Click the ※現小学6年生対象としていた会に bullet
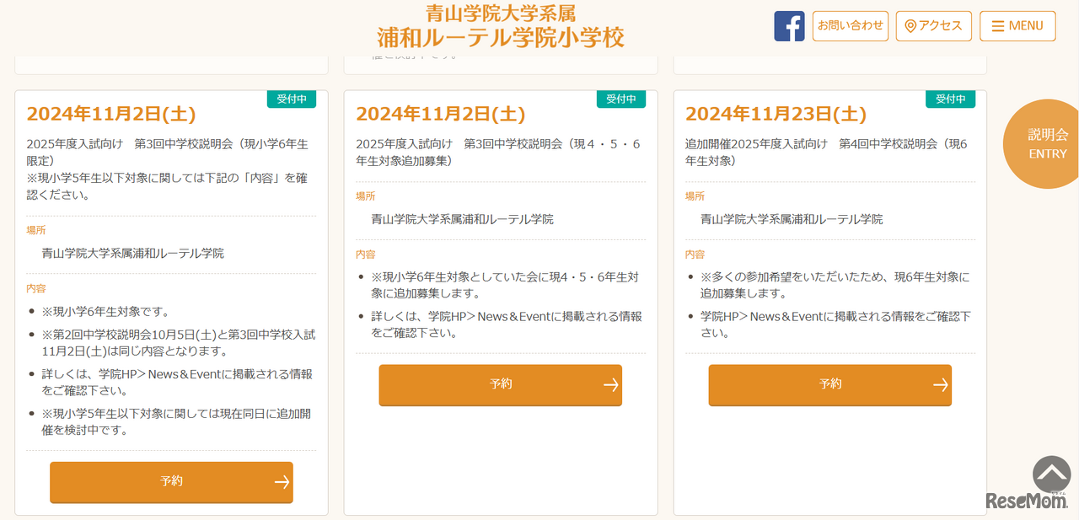Screen dimensions: 1079x520 [x=505, y=285]
